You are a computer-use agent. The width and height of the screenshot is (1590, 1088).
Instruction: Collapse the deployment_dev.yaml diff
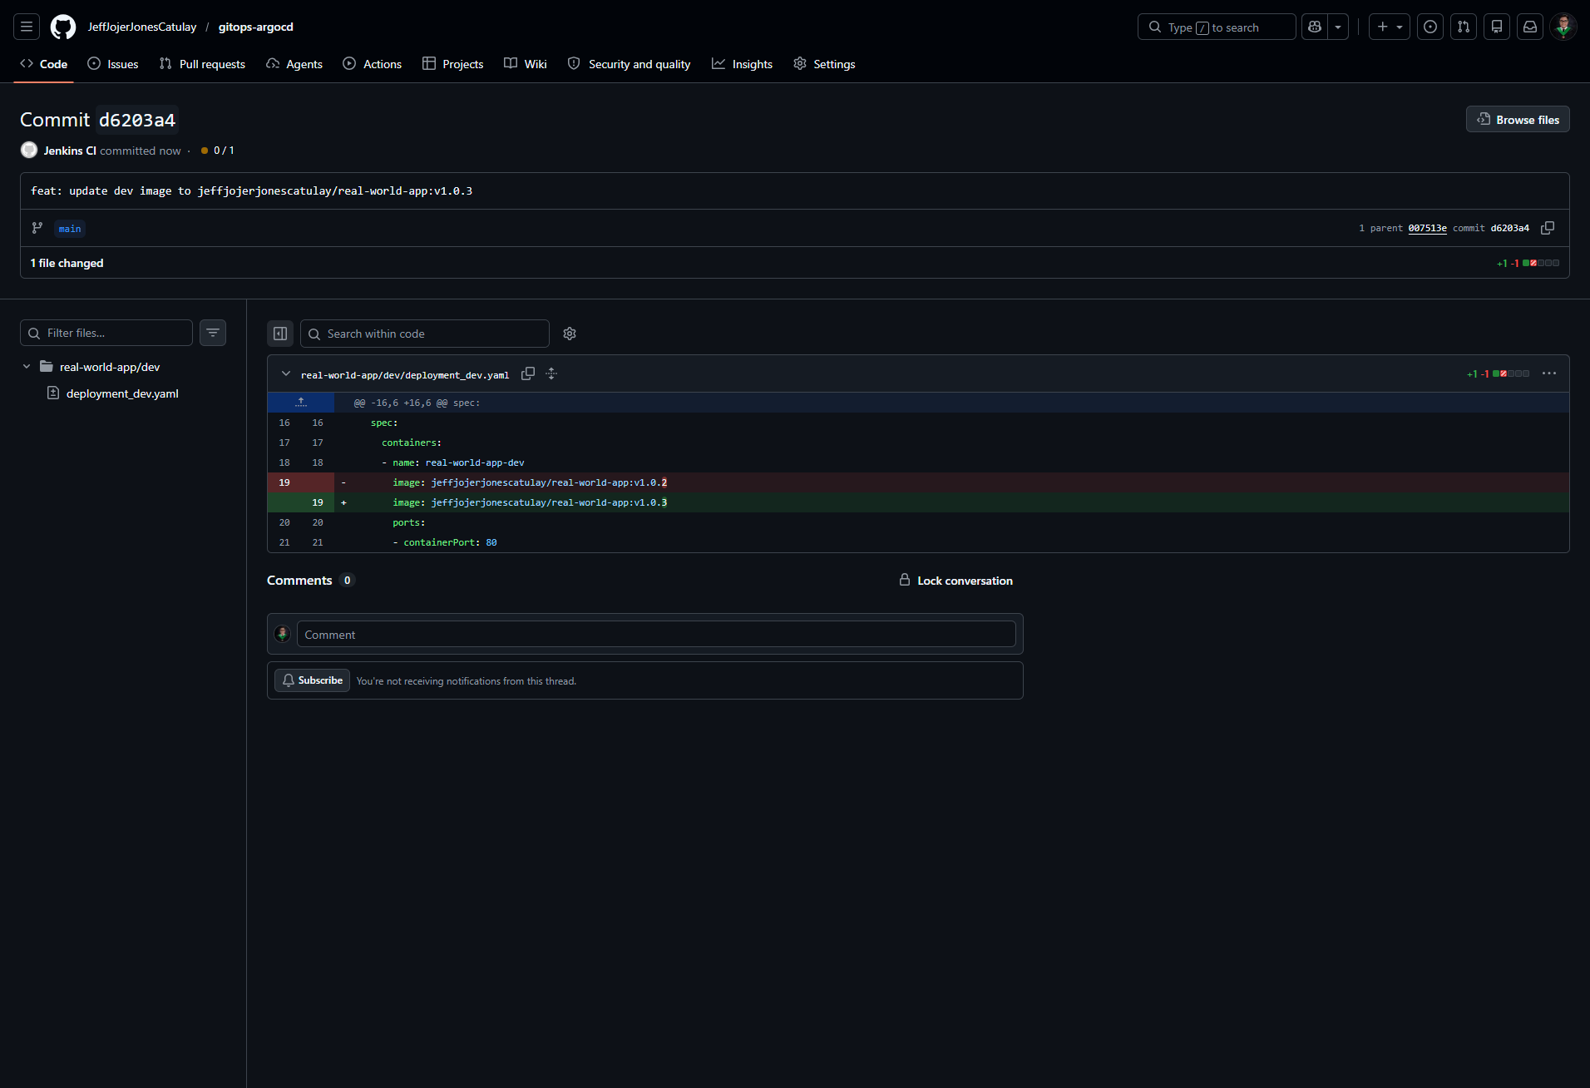(286, 374)
